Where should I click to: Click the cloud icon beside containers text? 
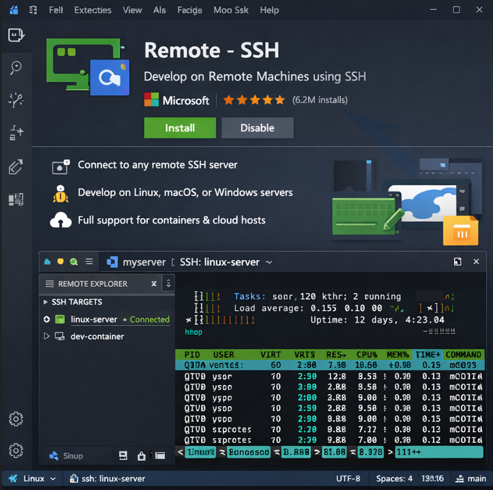coord(61,220)
